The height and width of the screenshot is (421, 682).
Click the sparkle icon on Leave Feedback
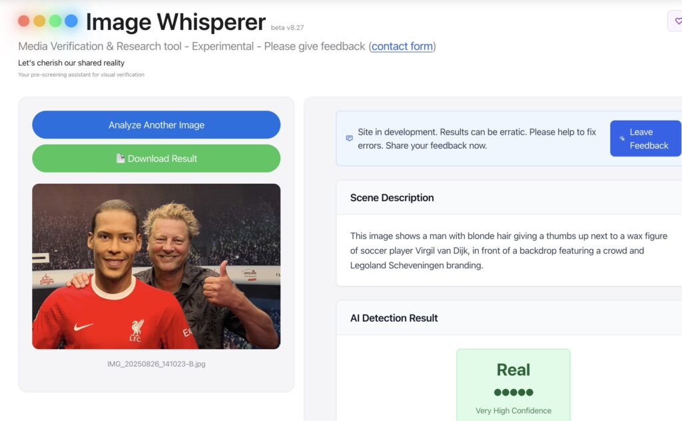coord(622,139)
